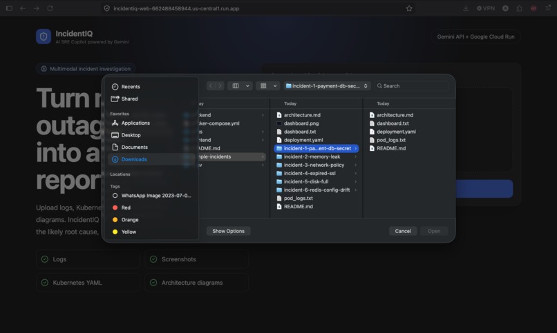Expand chevron beside incident-5-disk-full
Image resolution: width=557 pixels, height=333 pixels.
pyautogui.click(x=356, y=181)
